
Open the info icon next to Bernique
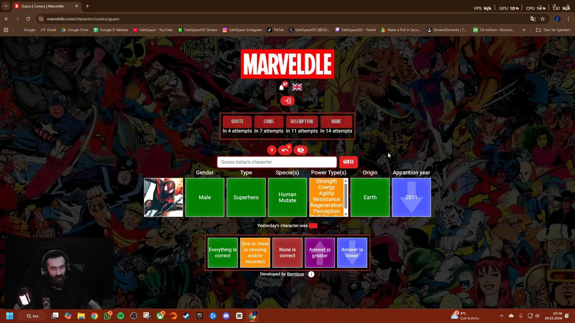coord(311,274)
